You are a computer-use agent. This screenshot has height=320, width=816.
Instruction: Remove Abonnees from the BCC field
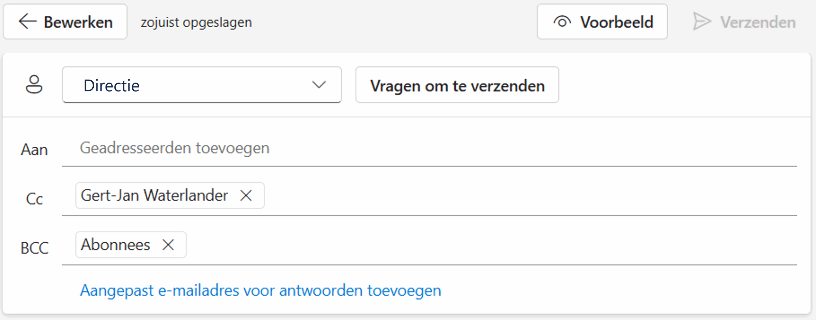(x=168, y=245)
